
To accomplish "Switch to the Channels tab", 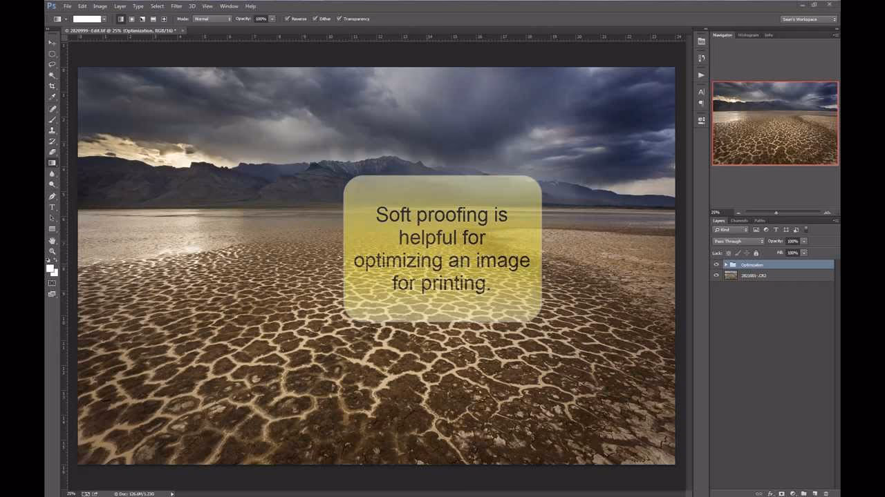I will pos(738,221).
